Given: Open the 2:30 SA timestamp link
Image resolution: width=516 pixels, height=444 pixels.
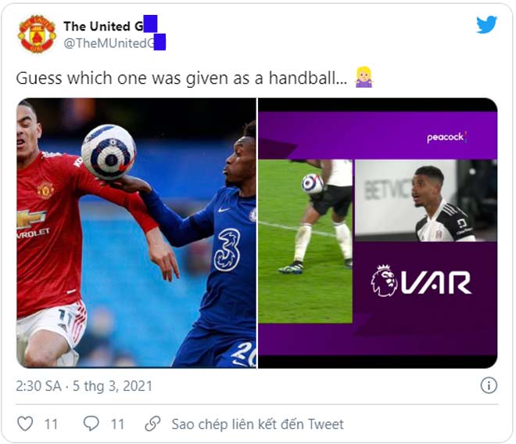Looking at the screenshot, I should (x=38, y=385).
